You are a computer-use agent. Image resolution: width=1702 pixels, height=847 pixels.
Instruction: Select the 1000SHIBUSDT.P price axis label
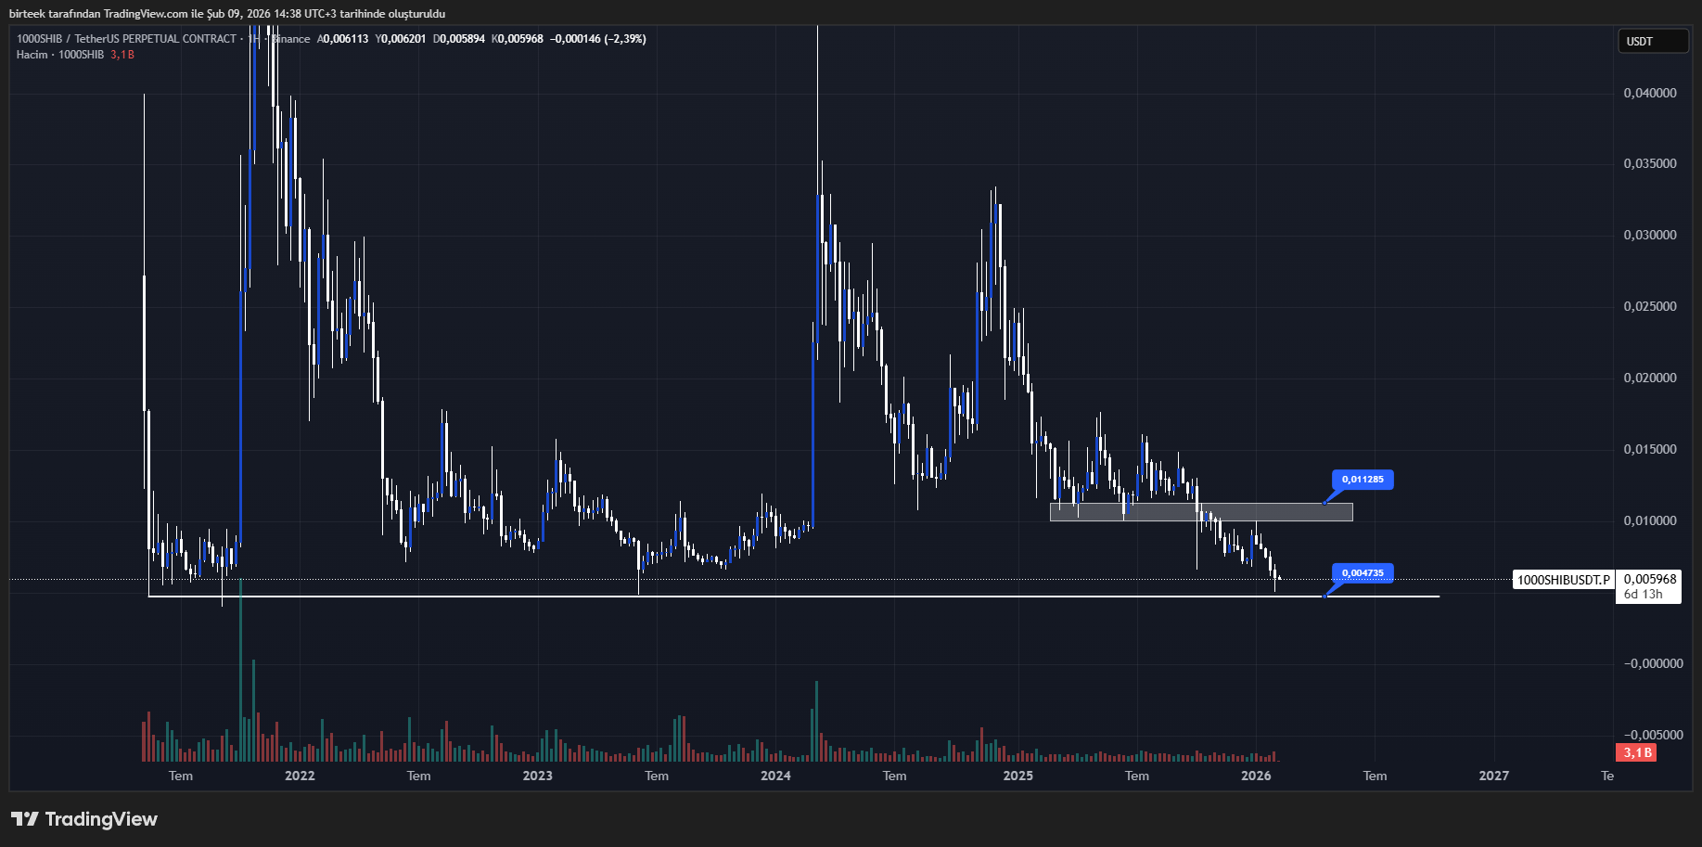tap(1563, 580)
